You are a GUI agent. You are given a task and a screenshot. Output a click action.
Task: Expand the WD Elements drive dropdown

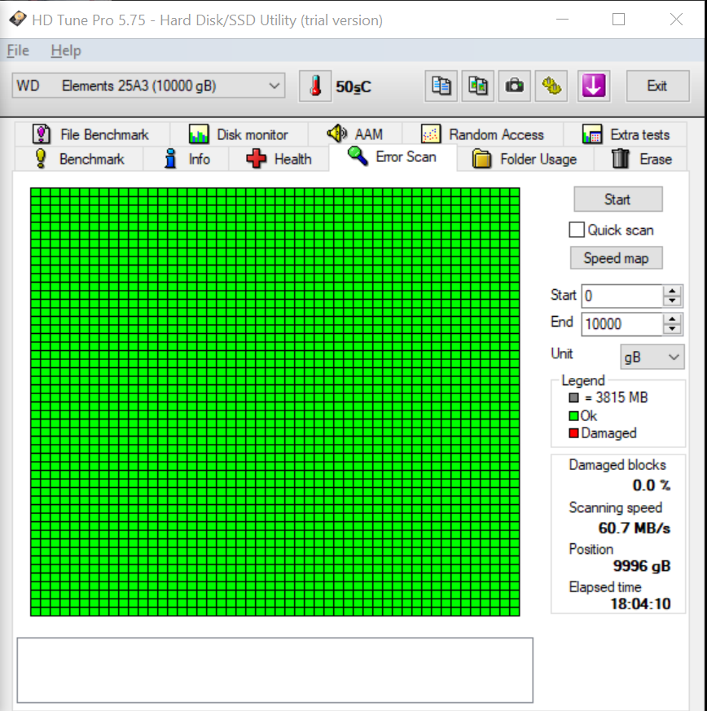tap(274, 86)
